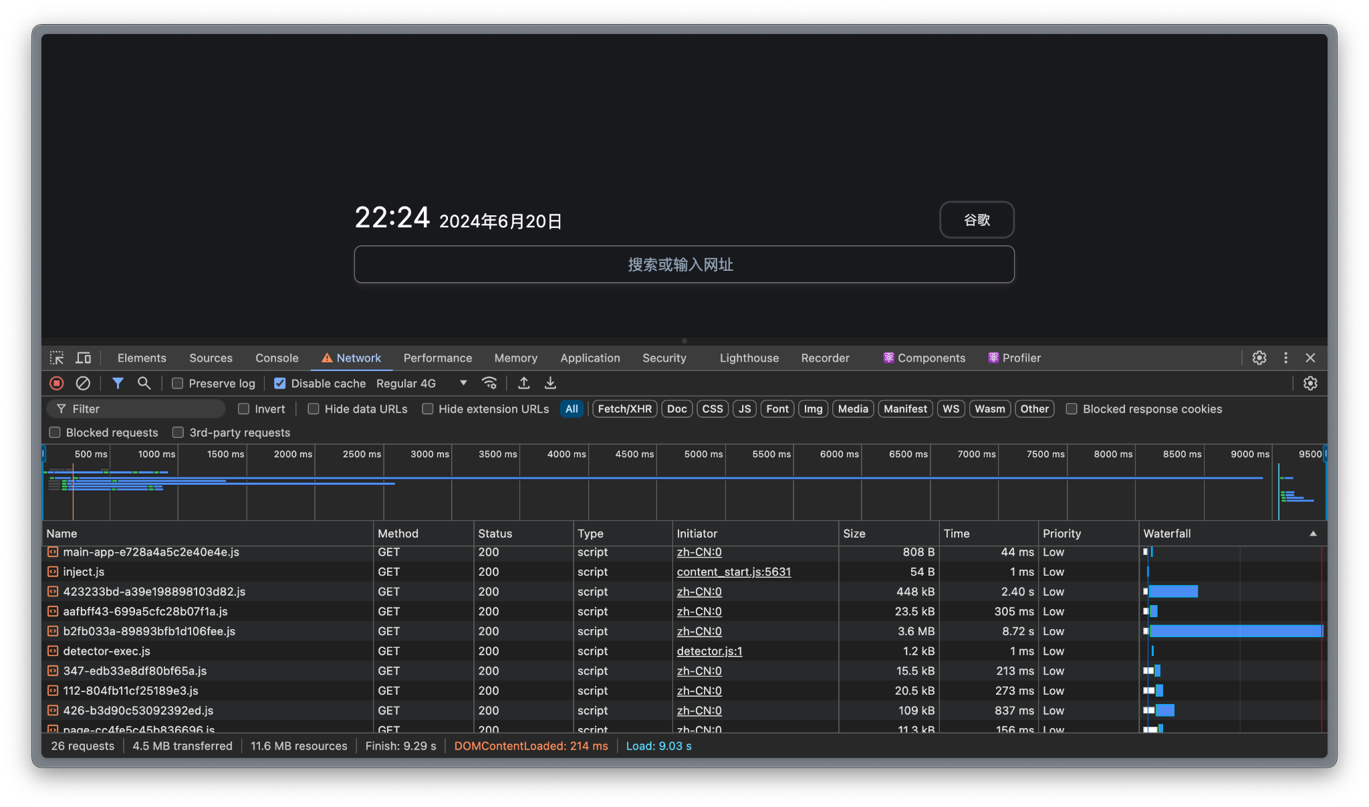Import a HAR file using upload icon
1369x807 pixels.
[524, 383]
